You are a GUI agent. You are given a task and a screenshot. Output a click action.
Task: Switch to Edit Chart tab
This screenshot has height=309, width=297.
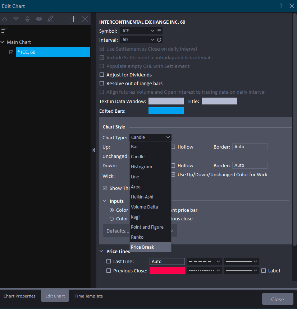click(55, 296)
